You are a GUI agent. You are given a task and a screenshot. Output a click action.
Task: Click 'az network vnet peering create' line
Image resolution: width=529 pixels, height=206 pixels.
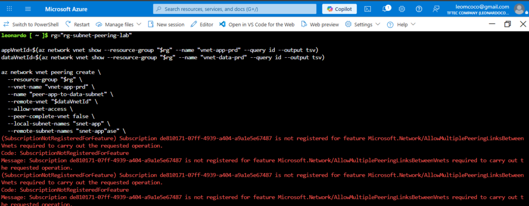[51, 73]
